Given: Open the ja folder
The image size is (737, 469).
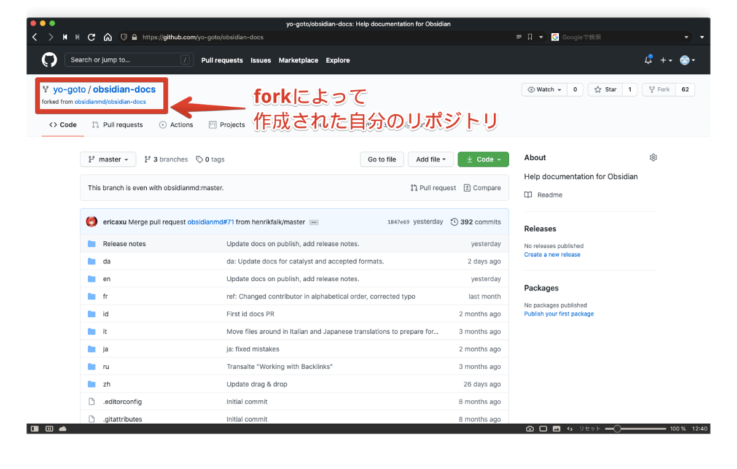Looking at the screenshot, I should [106, 349].
